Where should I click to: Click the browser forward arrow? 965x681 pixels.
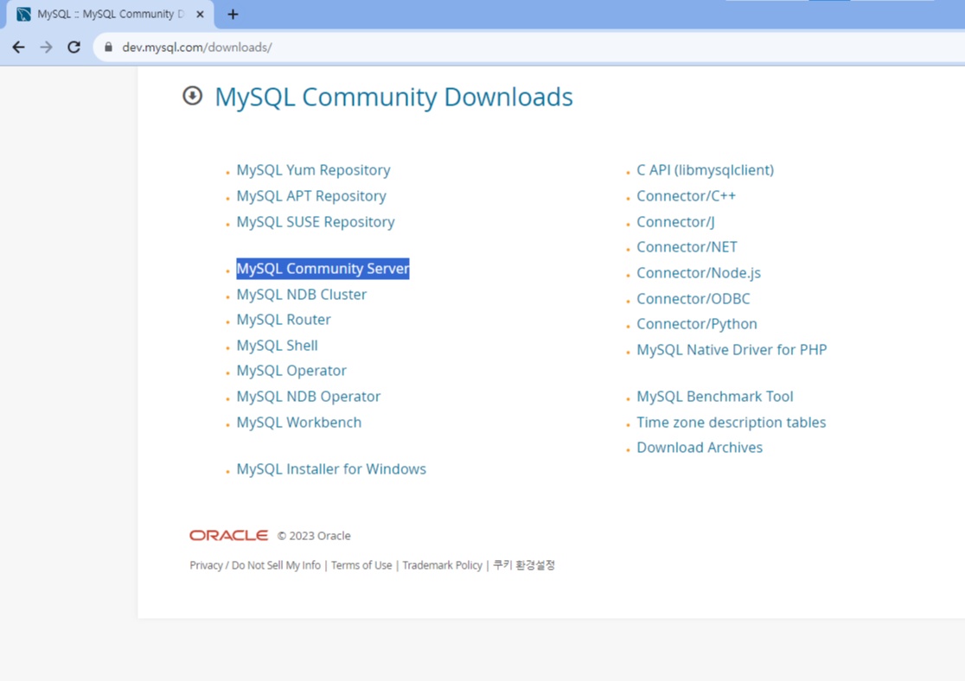point(46,48)
